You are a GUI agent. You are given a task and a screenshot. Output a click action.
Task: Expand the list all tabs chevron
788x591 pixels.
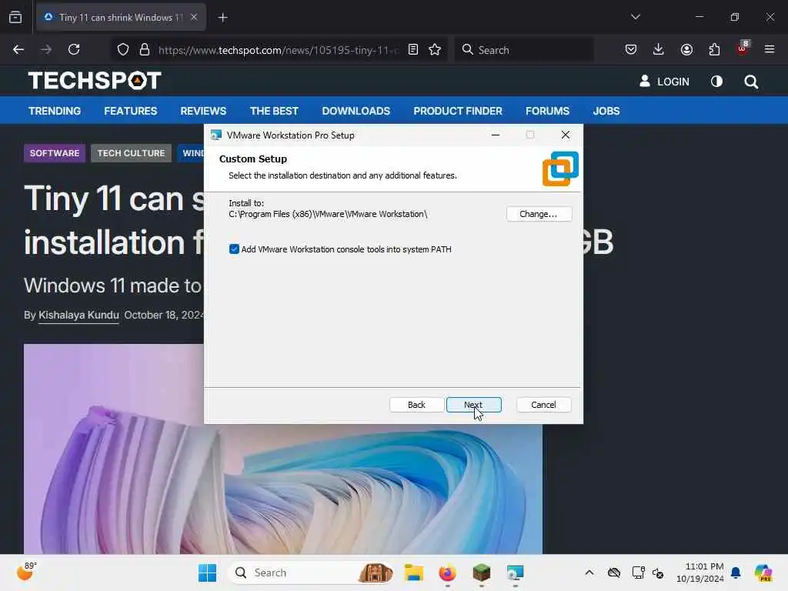point(635,17)
